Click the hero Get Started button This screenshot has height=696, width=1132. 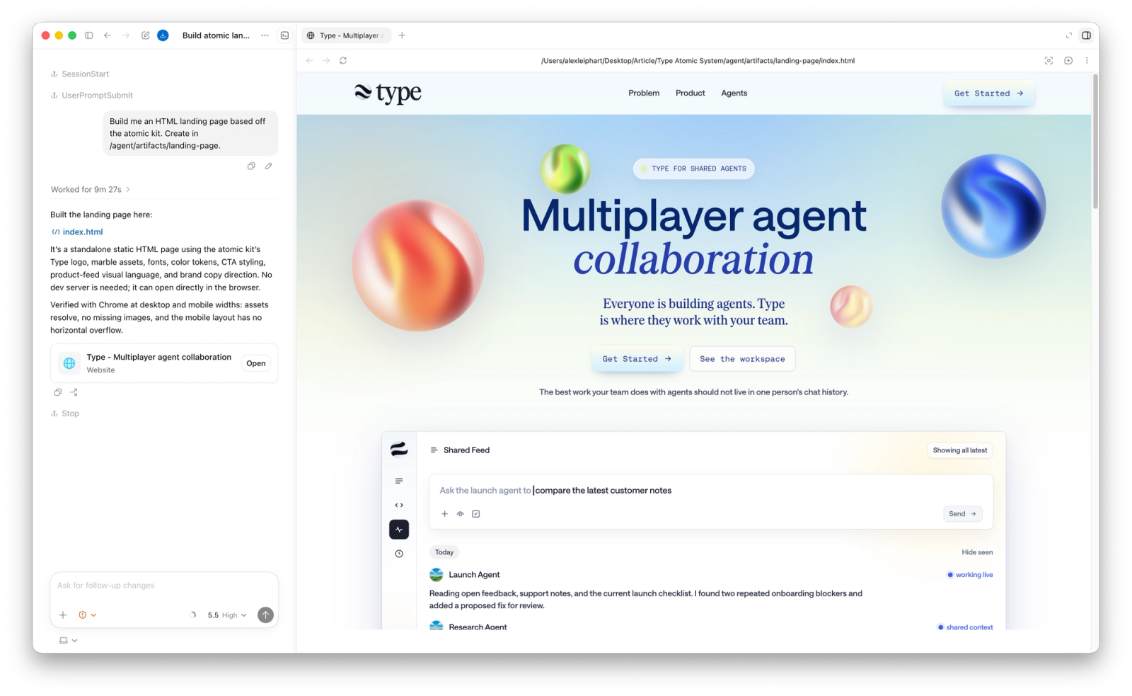point(637,359)
